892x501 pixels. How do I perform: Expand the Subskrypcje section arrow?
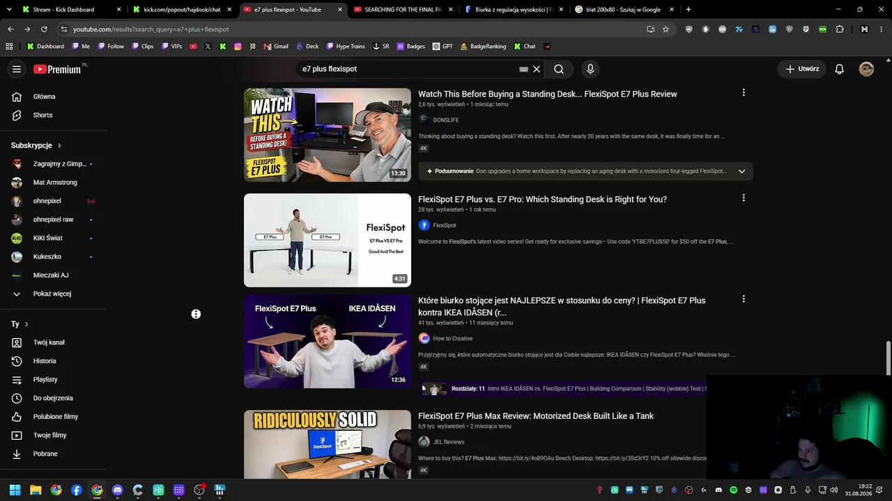coord(60,145)
